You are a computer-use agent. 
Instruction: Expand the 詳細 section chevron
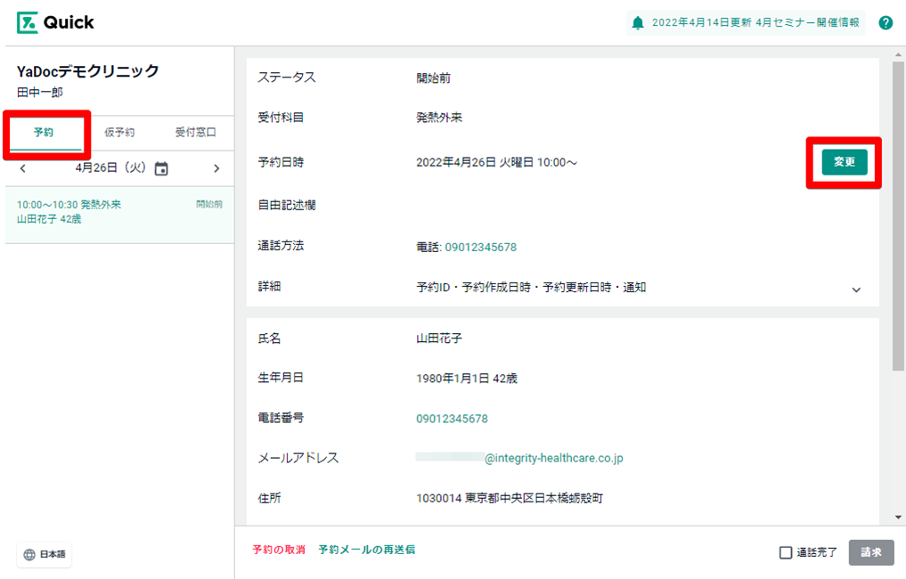tap(856, 289)
